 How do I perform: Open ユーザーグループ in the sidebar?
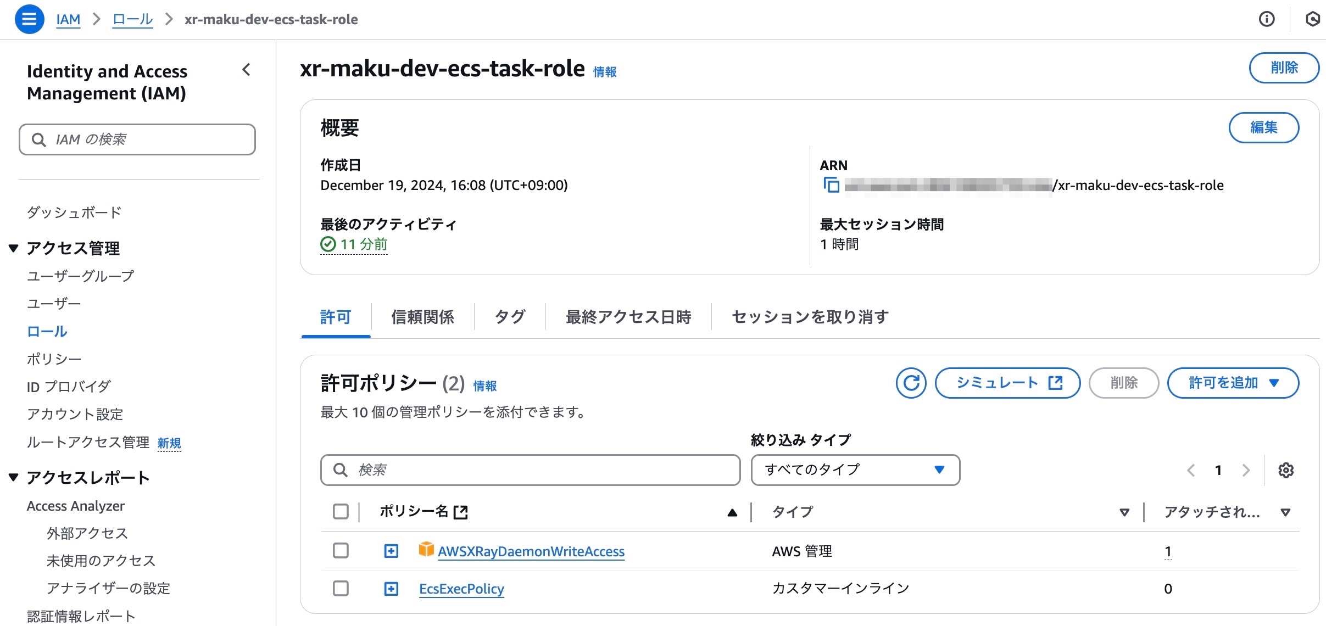(80, 276)
